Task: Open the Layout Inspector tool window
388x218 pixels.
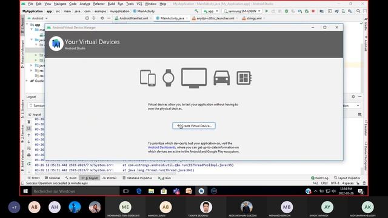Action: click(347, 178)
